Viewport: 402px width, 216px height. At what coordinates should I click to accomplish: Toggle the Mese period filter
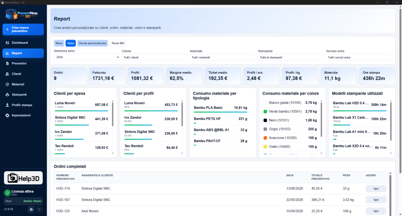tap(59, 43)
